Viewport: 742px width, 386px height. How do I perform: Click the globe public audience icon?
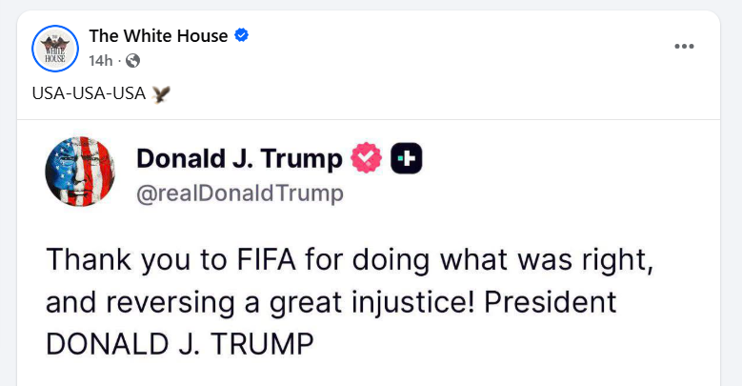133,61
